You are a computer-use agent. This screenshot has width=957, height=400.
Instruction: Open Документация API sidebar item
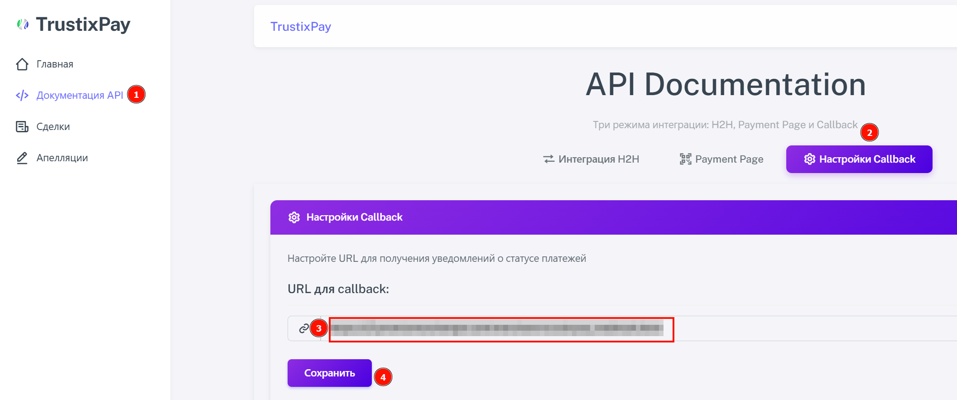tap(80, 96)
